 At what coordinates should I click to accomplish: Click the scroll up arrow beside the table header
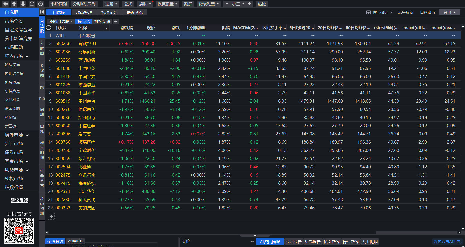(x=463, y=26)
